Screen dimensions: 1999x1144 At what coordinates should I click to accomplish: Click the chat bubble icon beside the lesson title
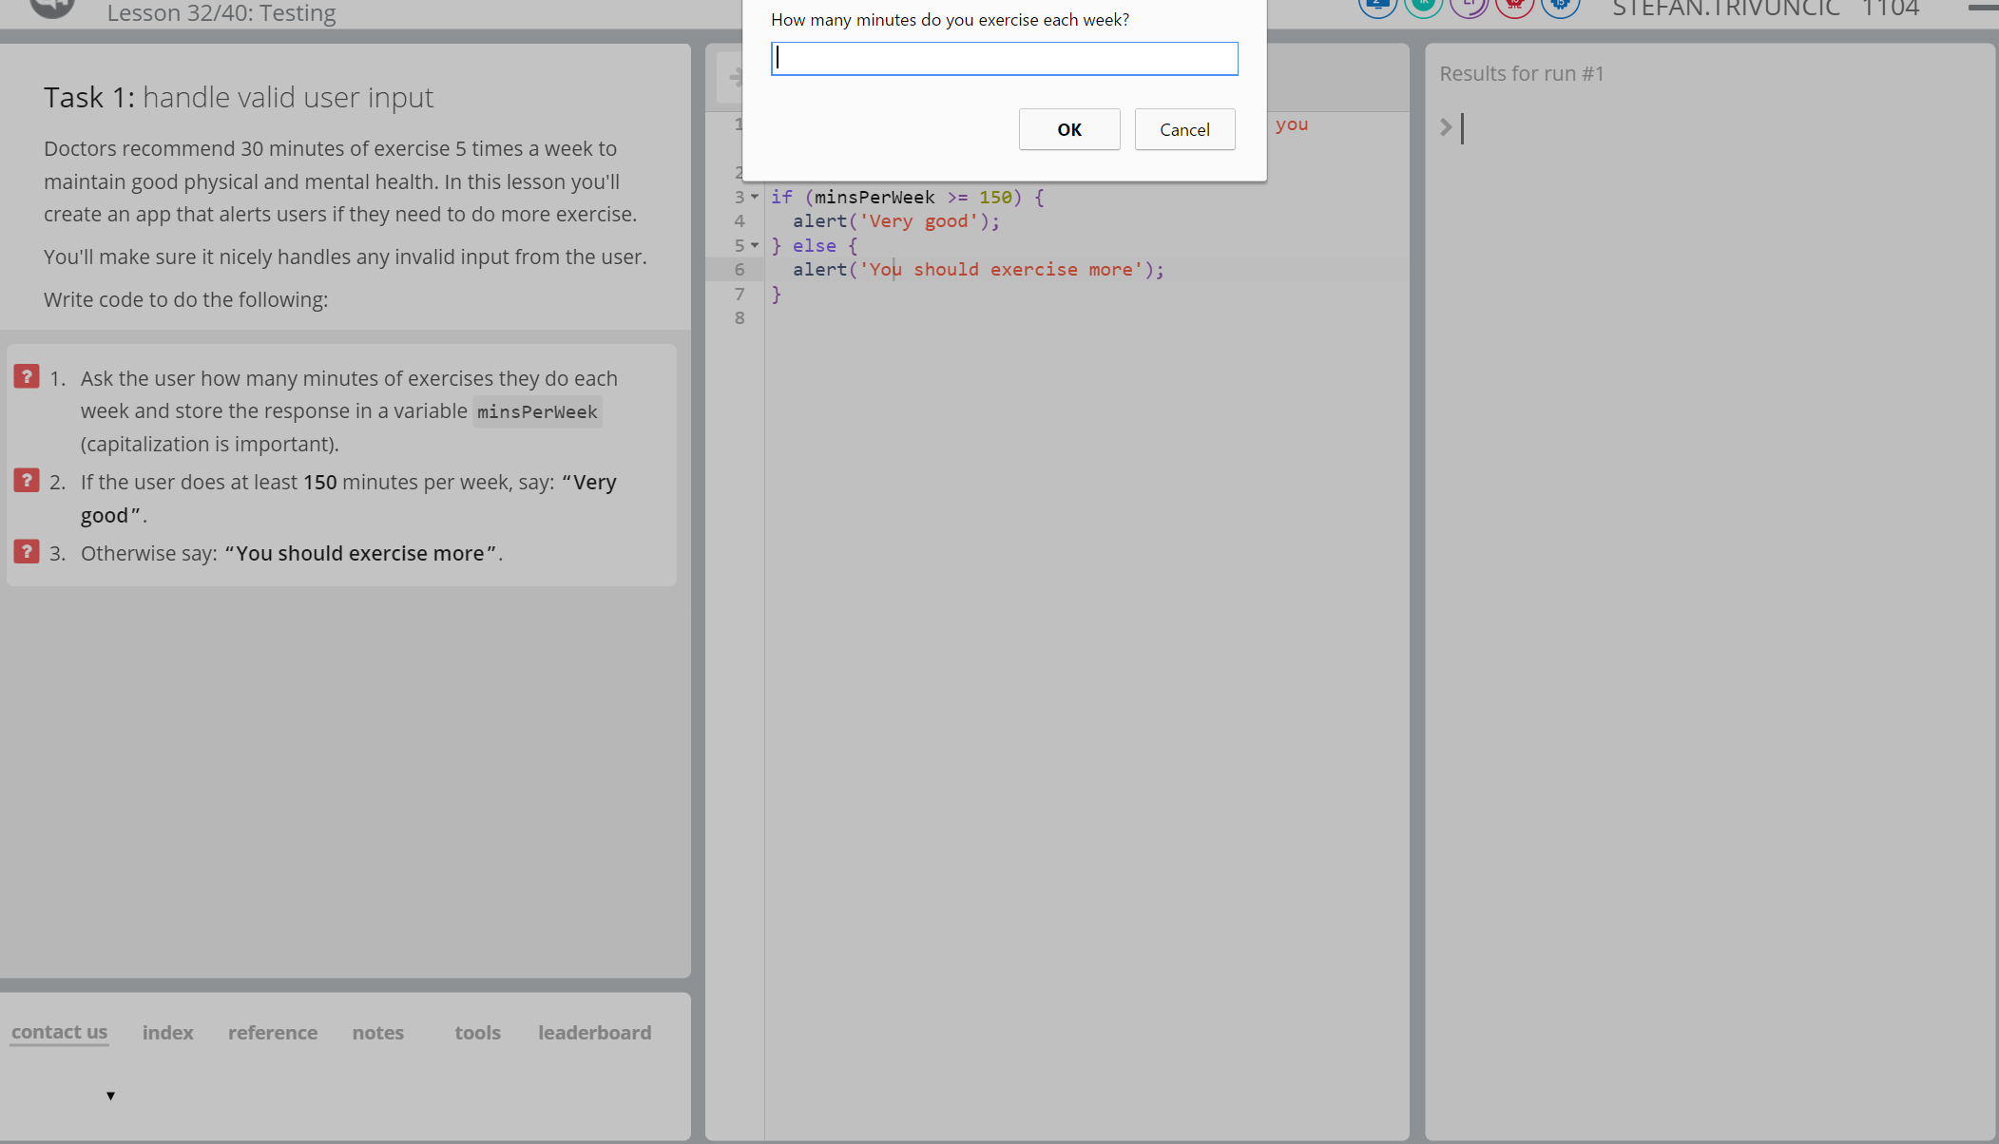click(52, 8)
